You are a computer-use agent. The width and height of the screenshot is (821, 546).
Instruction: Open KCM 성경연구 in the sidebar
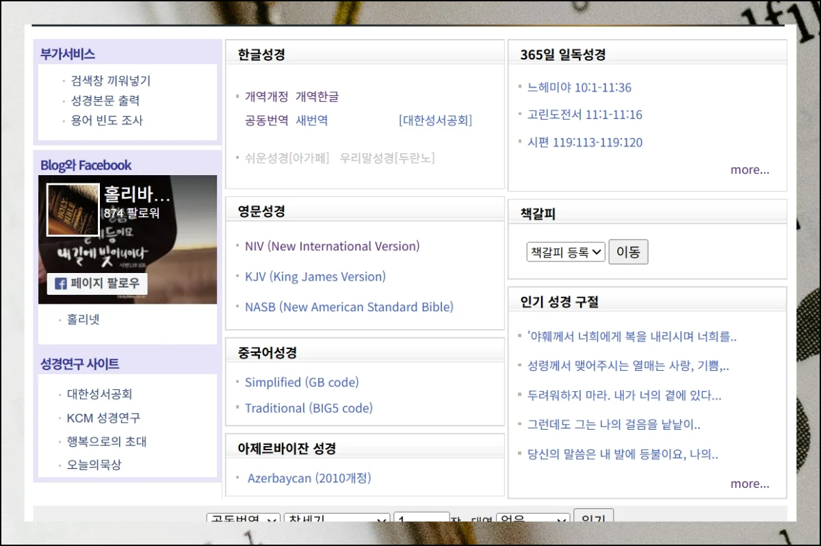click(103, 418)
